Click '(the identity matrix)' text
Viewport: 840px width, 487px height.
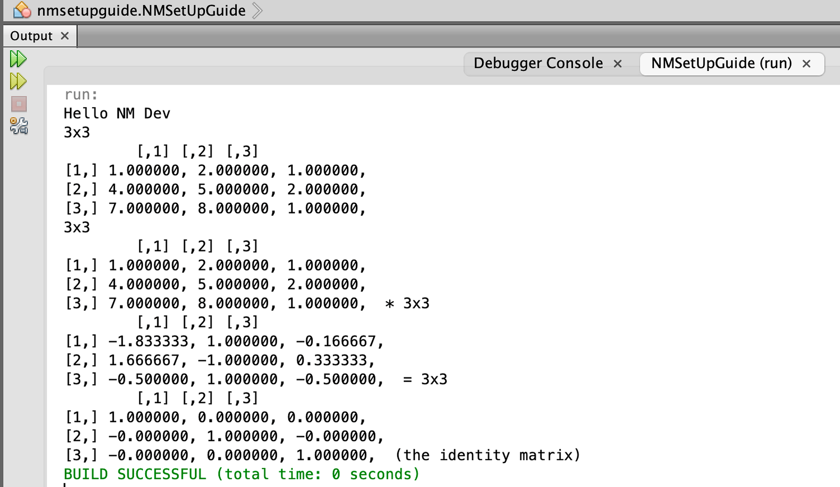tap(488, 455)
